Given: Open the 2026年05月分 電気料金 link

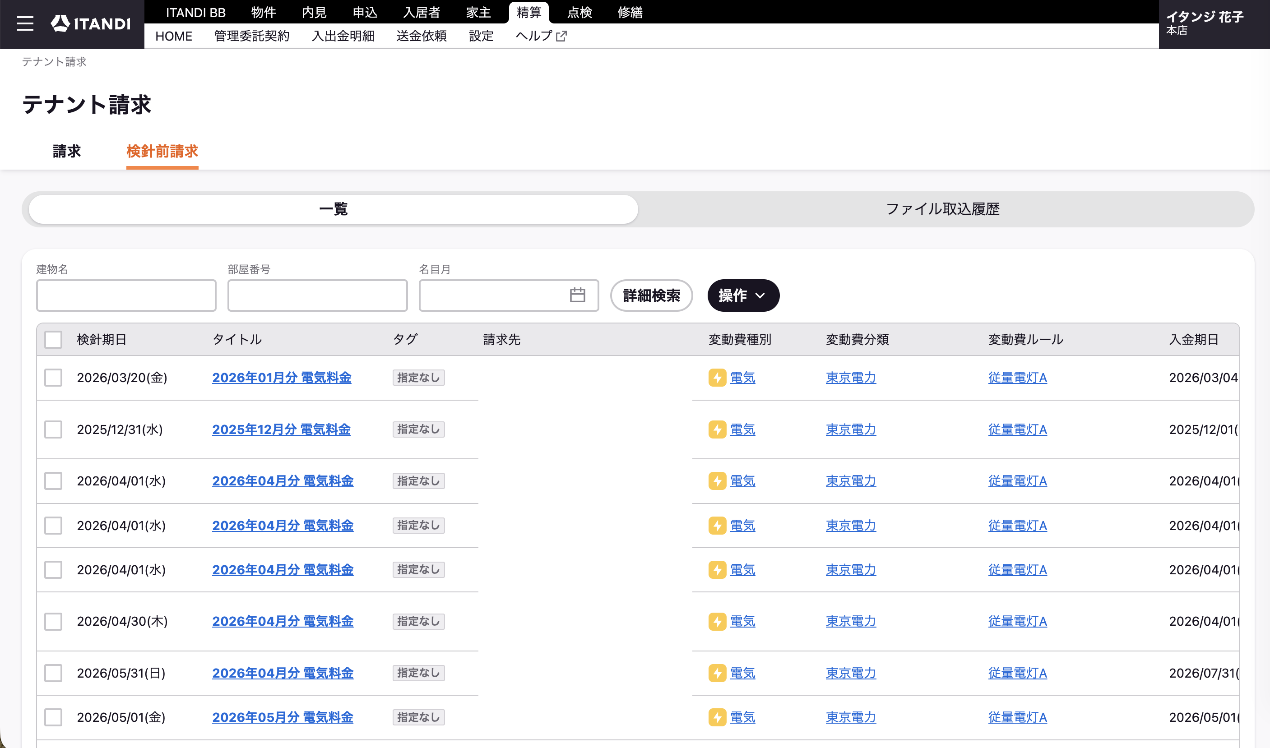Looking at the screenshot, I should point(283,717).
